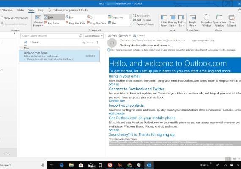Click the Reply All icon button

click(125, 35)
